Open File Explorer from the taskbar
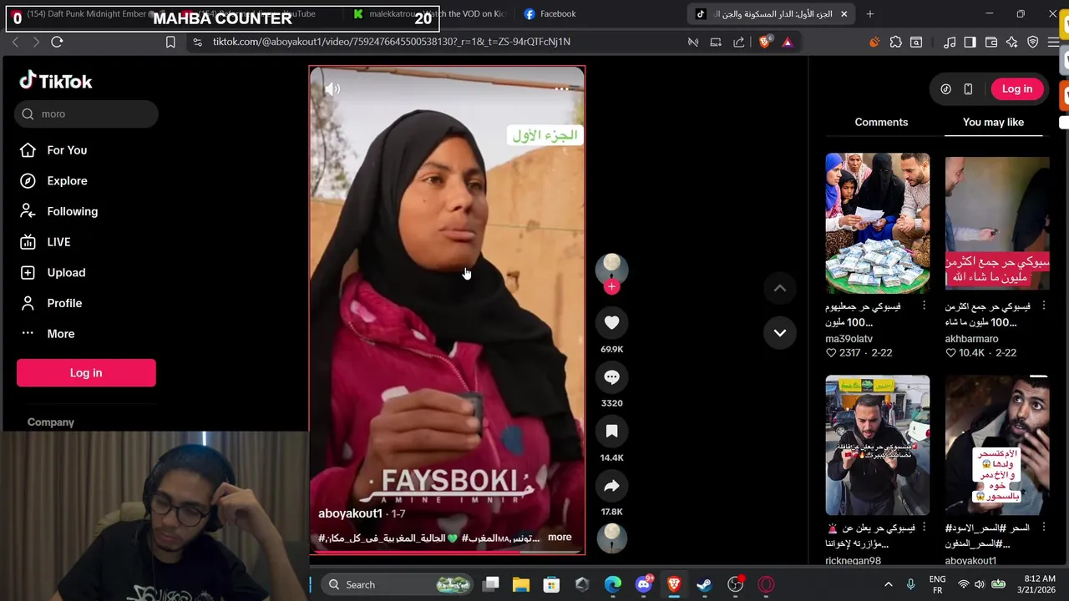 pos(521,585)
